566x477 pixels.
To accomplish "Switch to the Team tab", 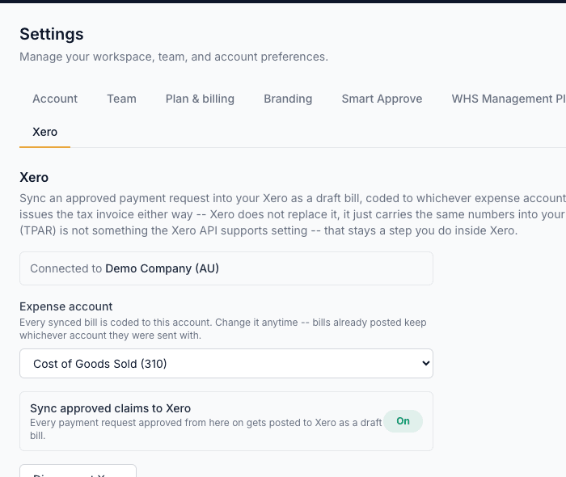I will [121, 99].
